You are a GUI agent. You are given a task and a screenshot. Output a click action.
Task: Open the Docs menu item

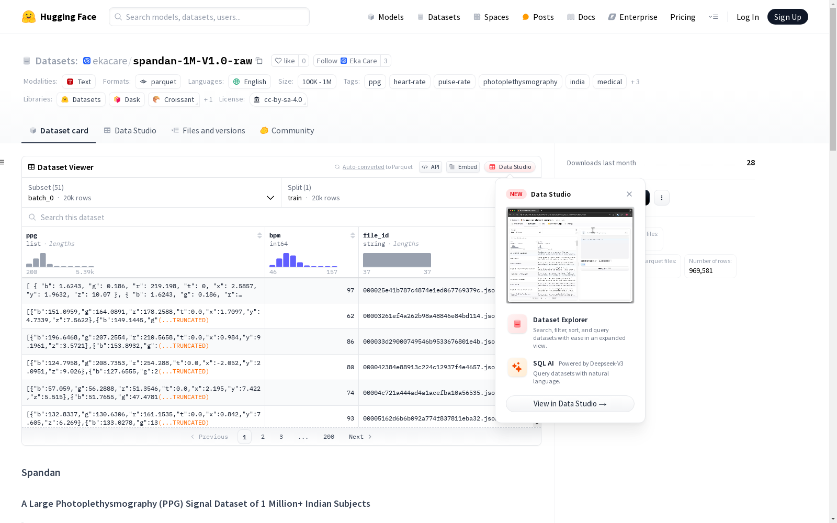(581, 17)
